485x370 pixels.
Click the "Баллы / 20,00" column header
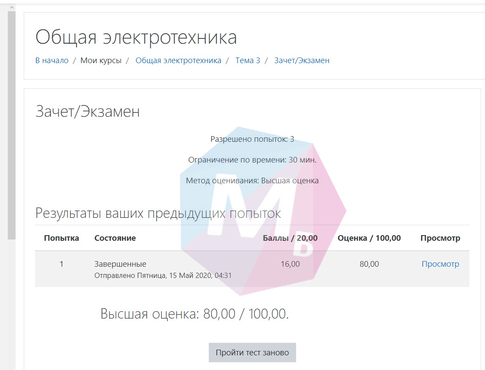pos(290,238)
